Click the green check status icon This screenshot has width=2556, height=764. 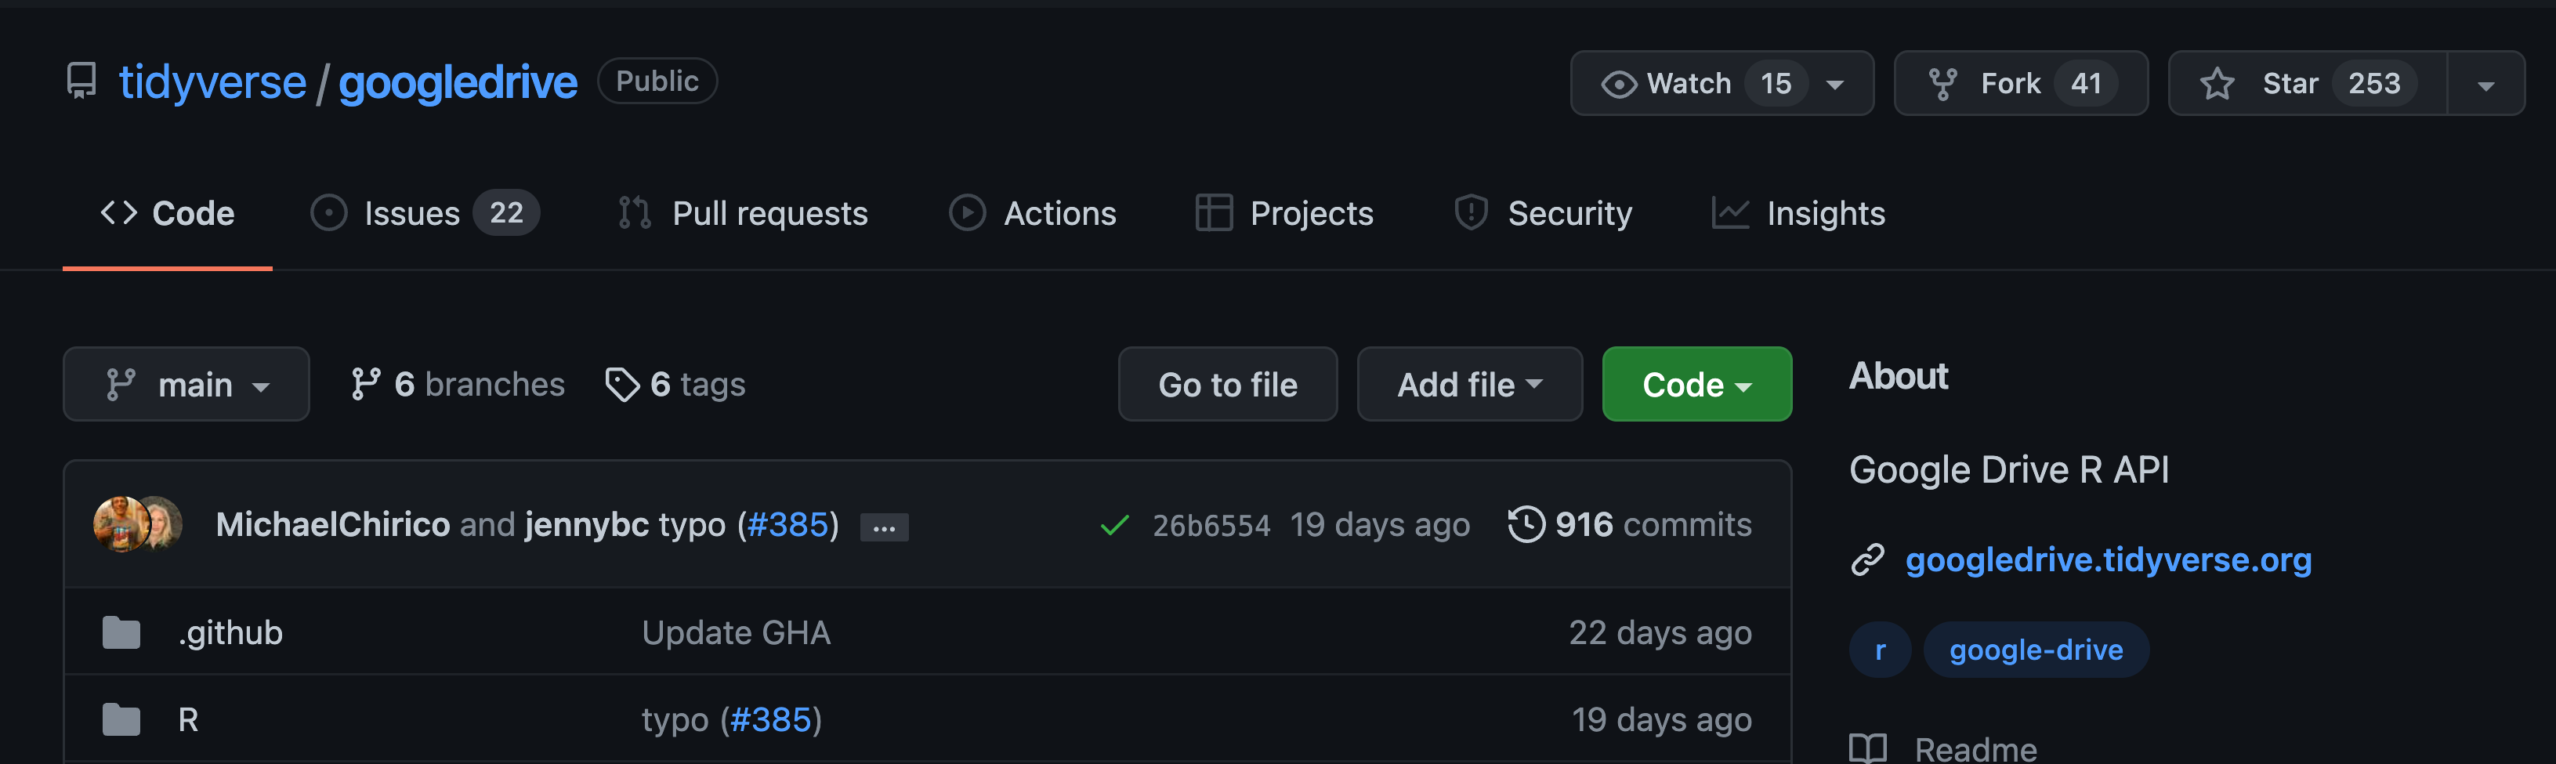pos(1114,525)
